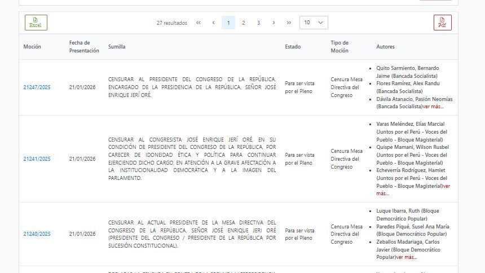Click summary starting 'CENSURAR AL ACTUAL PRESIDENTE'
Screen dimensions: 485x273
point(192,234)
